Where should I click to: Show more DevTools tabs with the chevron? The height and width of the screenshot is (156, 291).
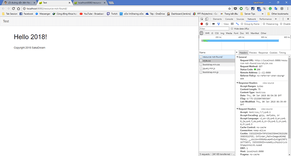pos(276,19)
